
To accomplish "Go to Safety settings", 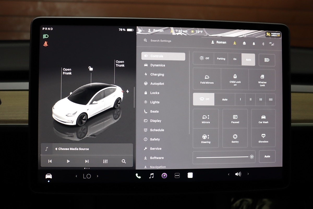I will 152,139.
